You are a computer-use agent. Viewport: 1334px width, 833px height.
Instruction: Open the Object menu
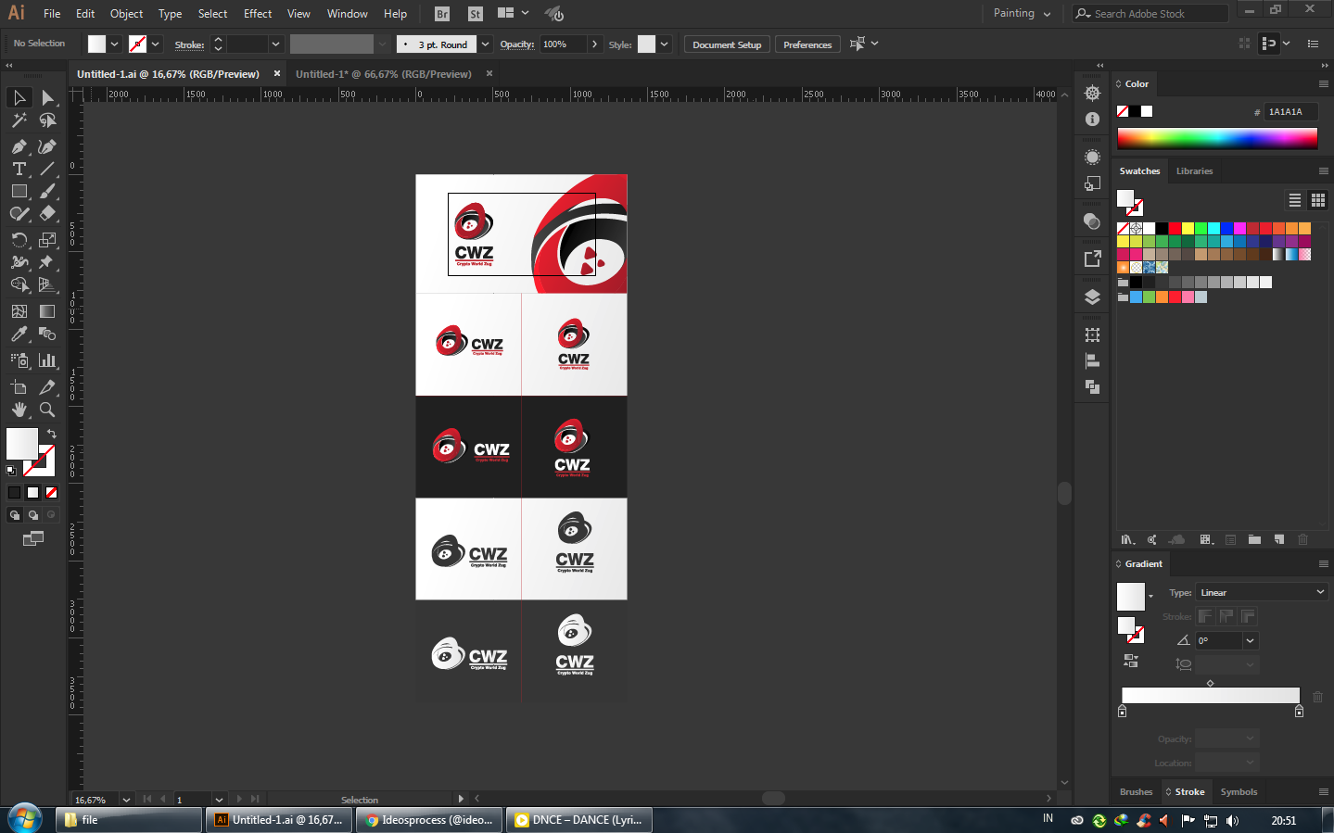coord(126,14)
